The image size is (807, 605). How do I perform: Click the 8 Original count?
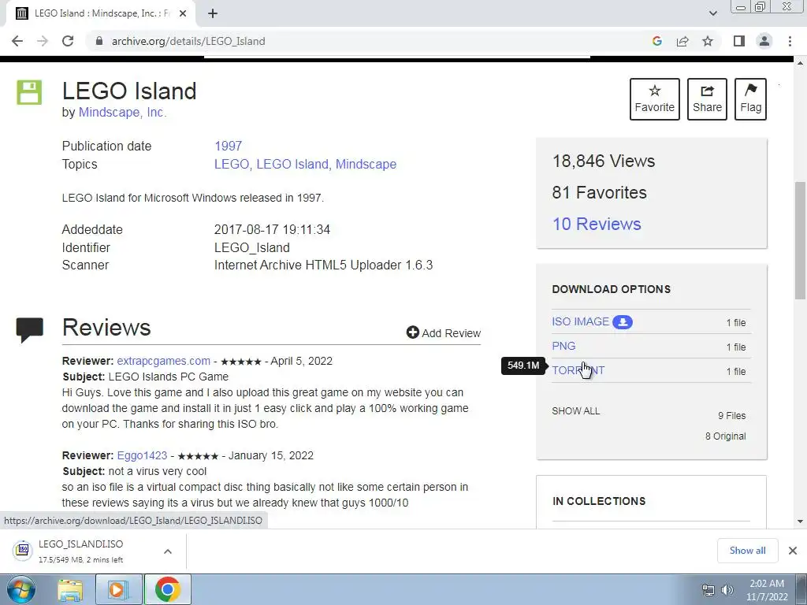[725, 436]
